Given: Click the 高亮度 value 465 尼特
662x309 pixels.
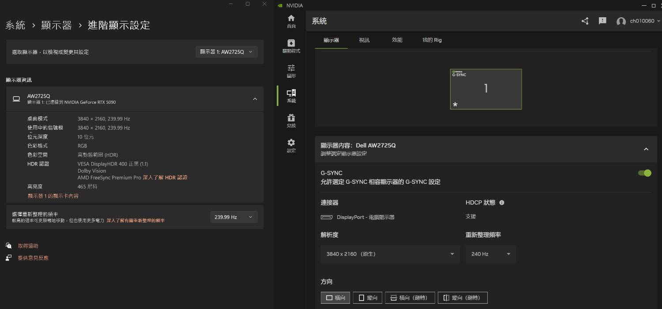Looking at the screenshot, I should pos(87,187).
